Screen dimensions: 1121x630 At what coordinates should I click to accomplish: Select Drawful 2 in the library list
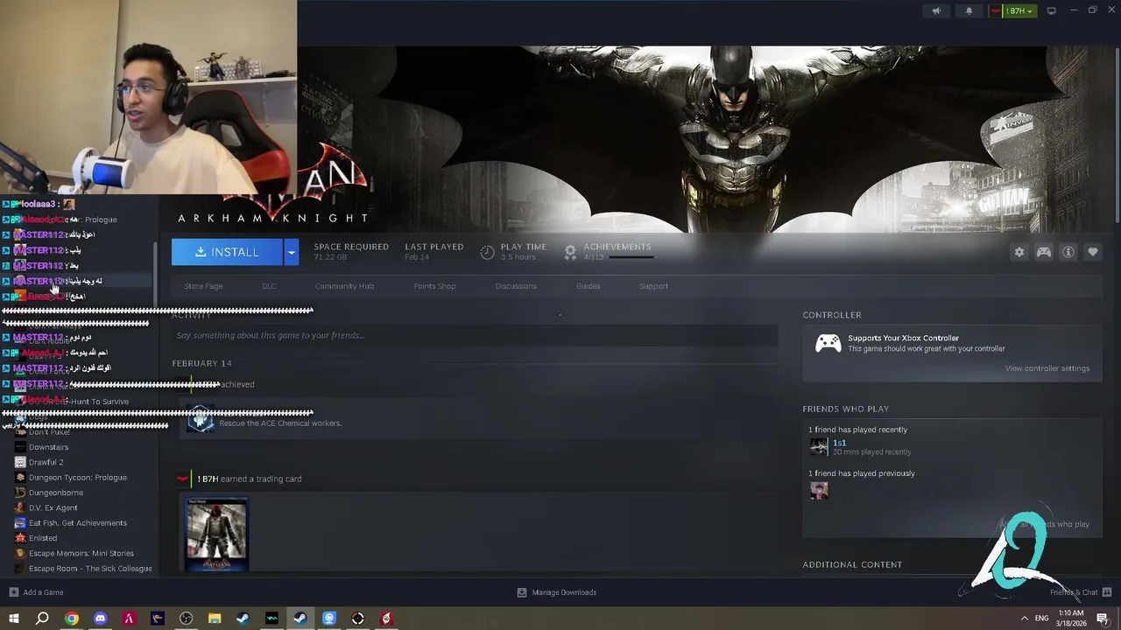coord(46,462)
